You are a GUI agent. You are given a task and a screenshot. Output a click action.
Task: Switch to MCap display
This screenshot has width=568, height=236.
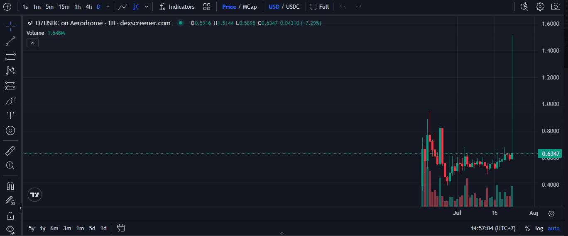250,7
